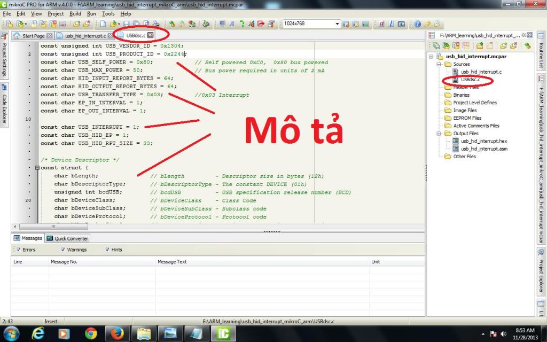
Task: Click the editor horizontal scrollbar thumb
Action: 53,227
